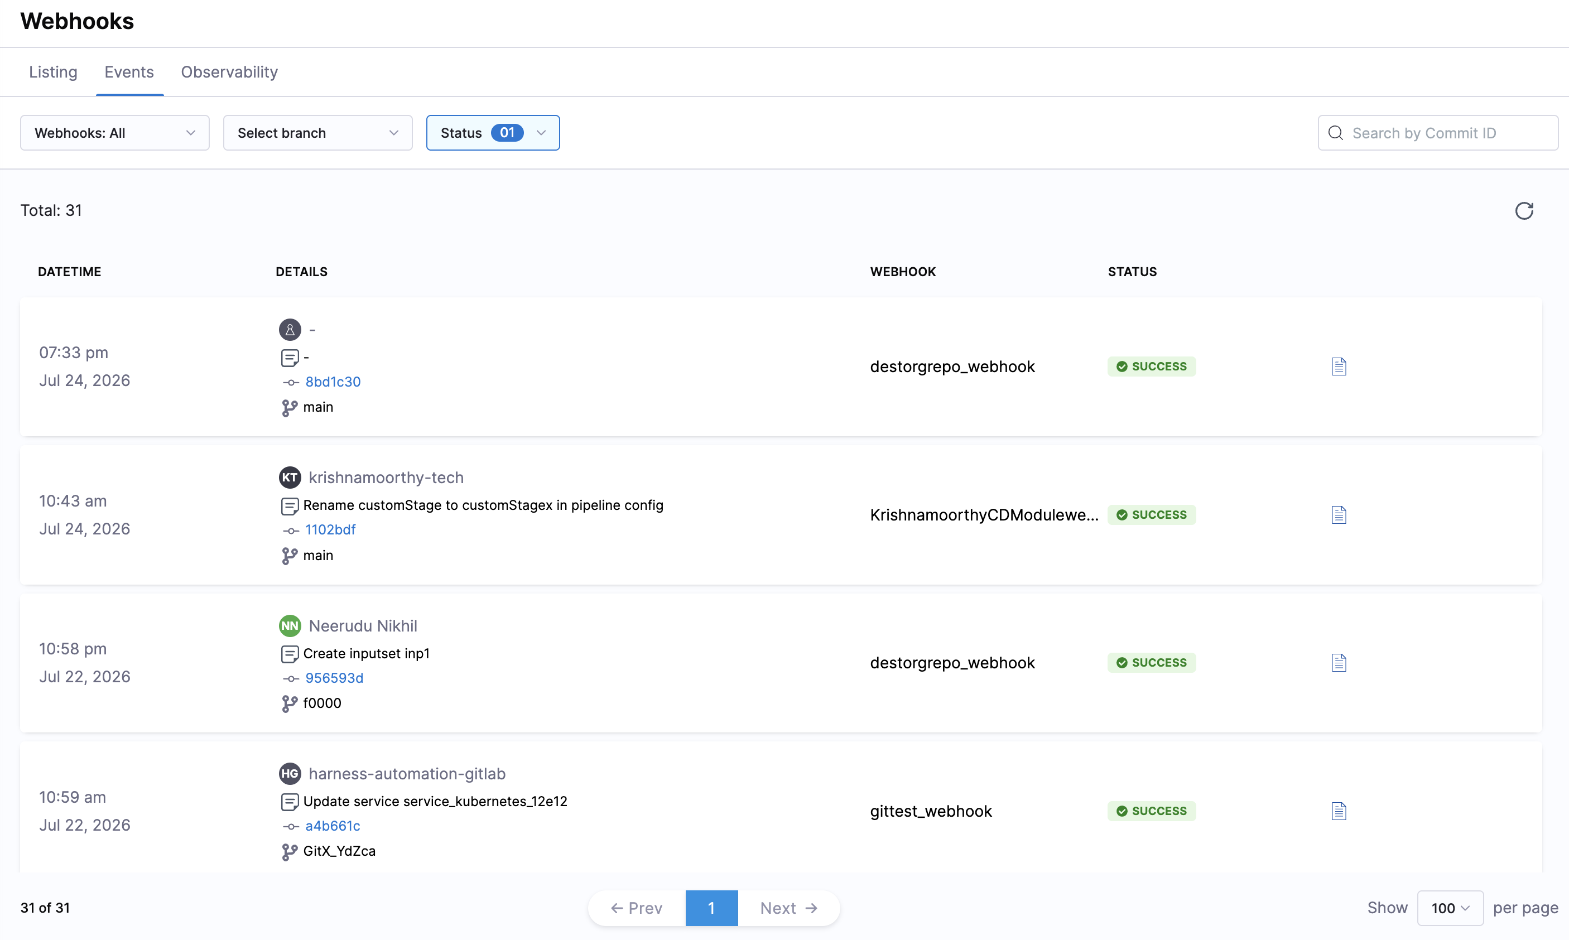Change the 100 per page dropdown
Screen dimensions: 1569x940
(1450, 908)
